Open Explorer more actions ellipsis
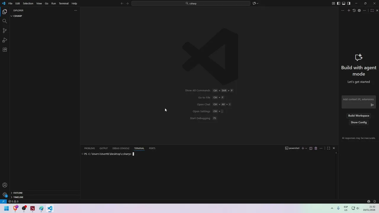This screenshot has width=379, height=213. (x=76, y=10)
